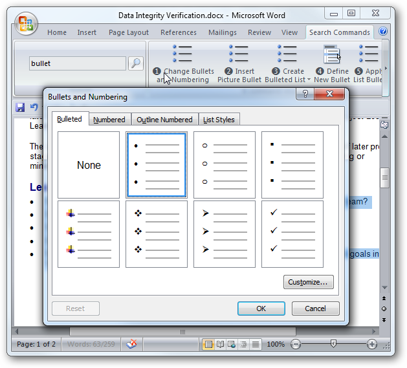Screen dimensions: 407x368
Task: Switch to the Outline Numbered tab
Action: click(164, 120)
